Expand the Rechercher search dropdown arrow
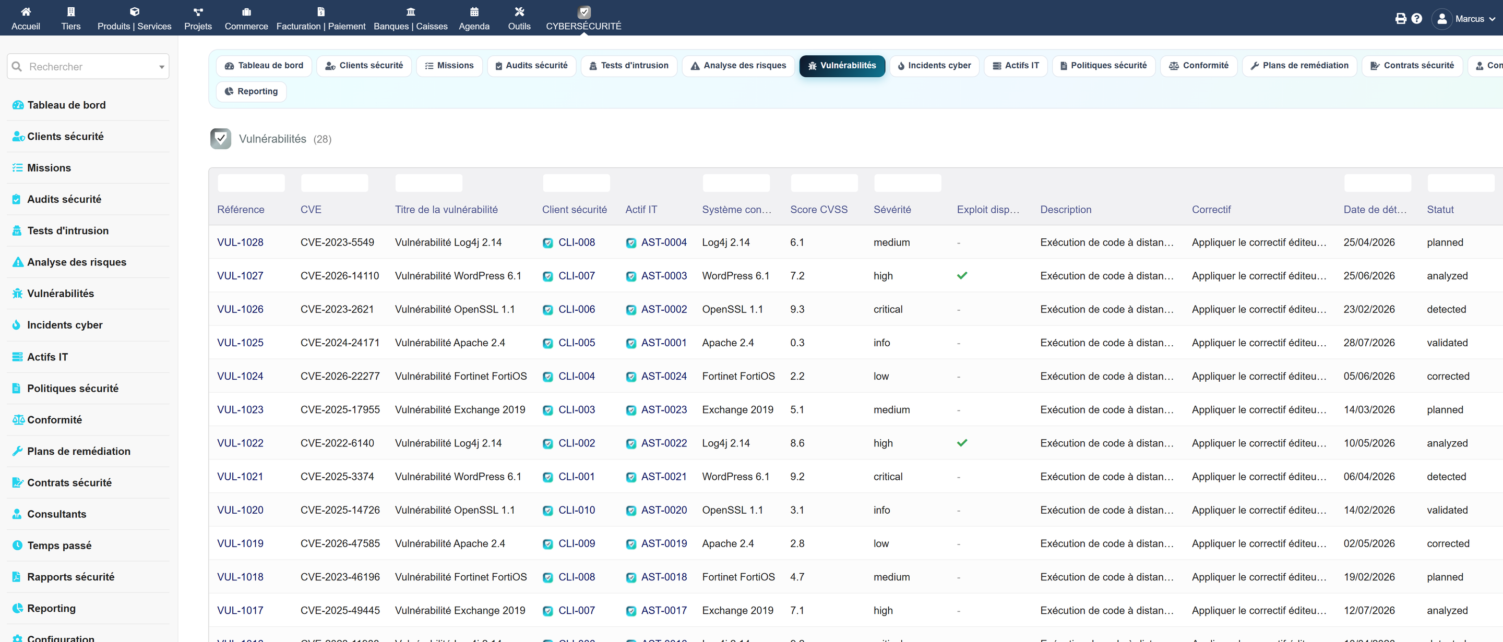1503x642 pixels. tap(162, 67)
